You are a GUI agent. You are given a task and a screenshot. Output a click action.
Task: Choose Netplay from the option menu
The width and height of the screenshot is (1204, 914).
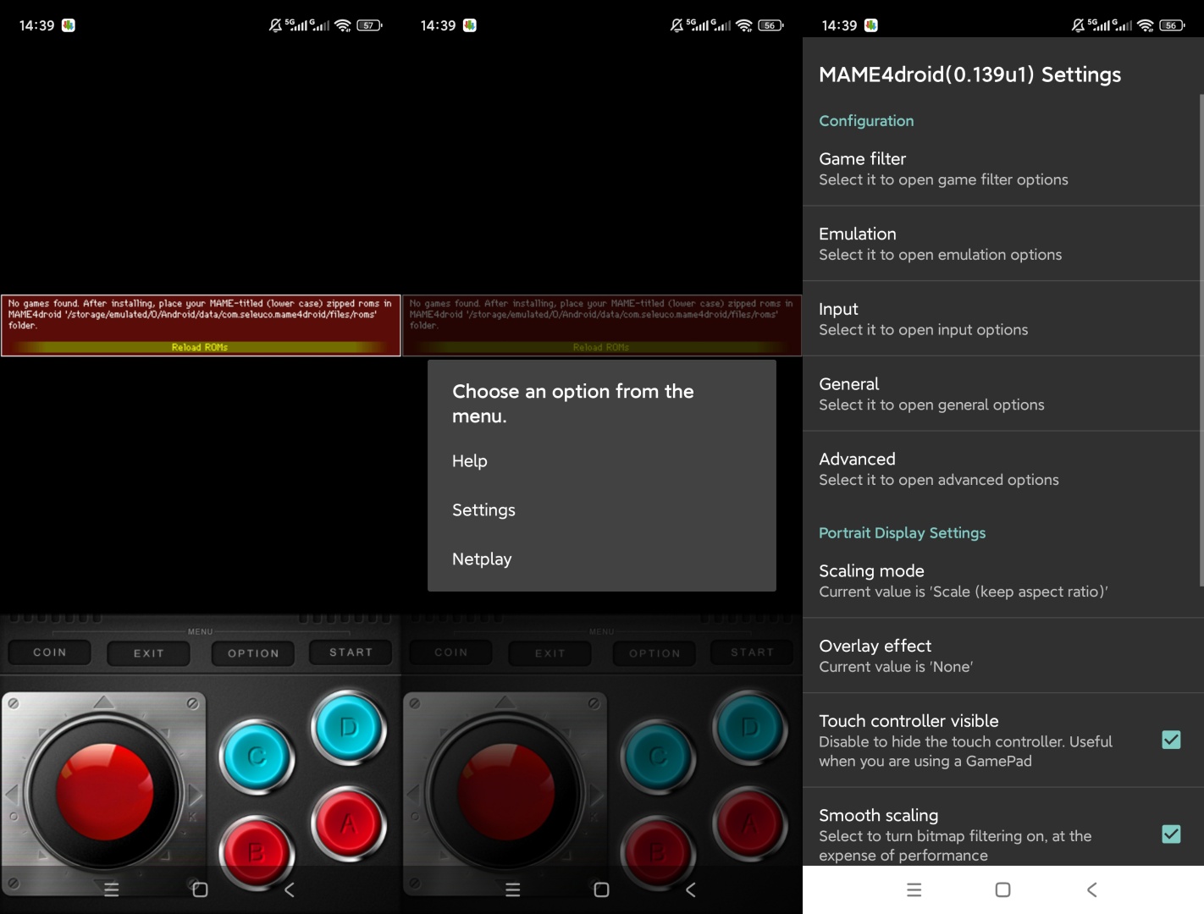[x=602, y=559]
